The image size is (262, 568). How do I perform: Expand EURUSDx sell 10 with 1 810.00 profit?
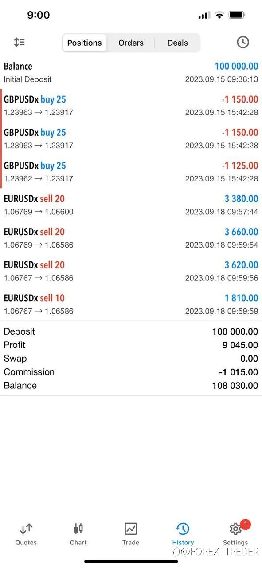[131, 304]
